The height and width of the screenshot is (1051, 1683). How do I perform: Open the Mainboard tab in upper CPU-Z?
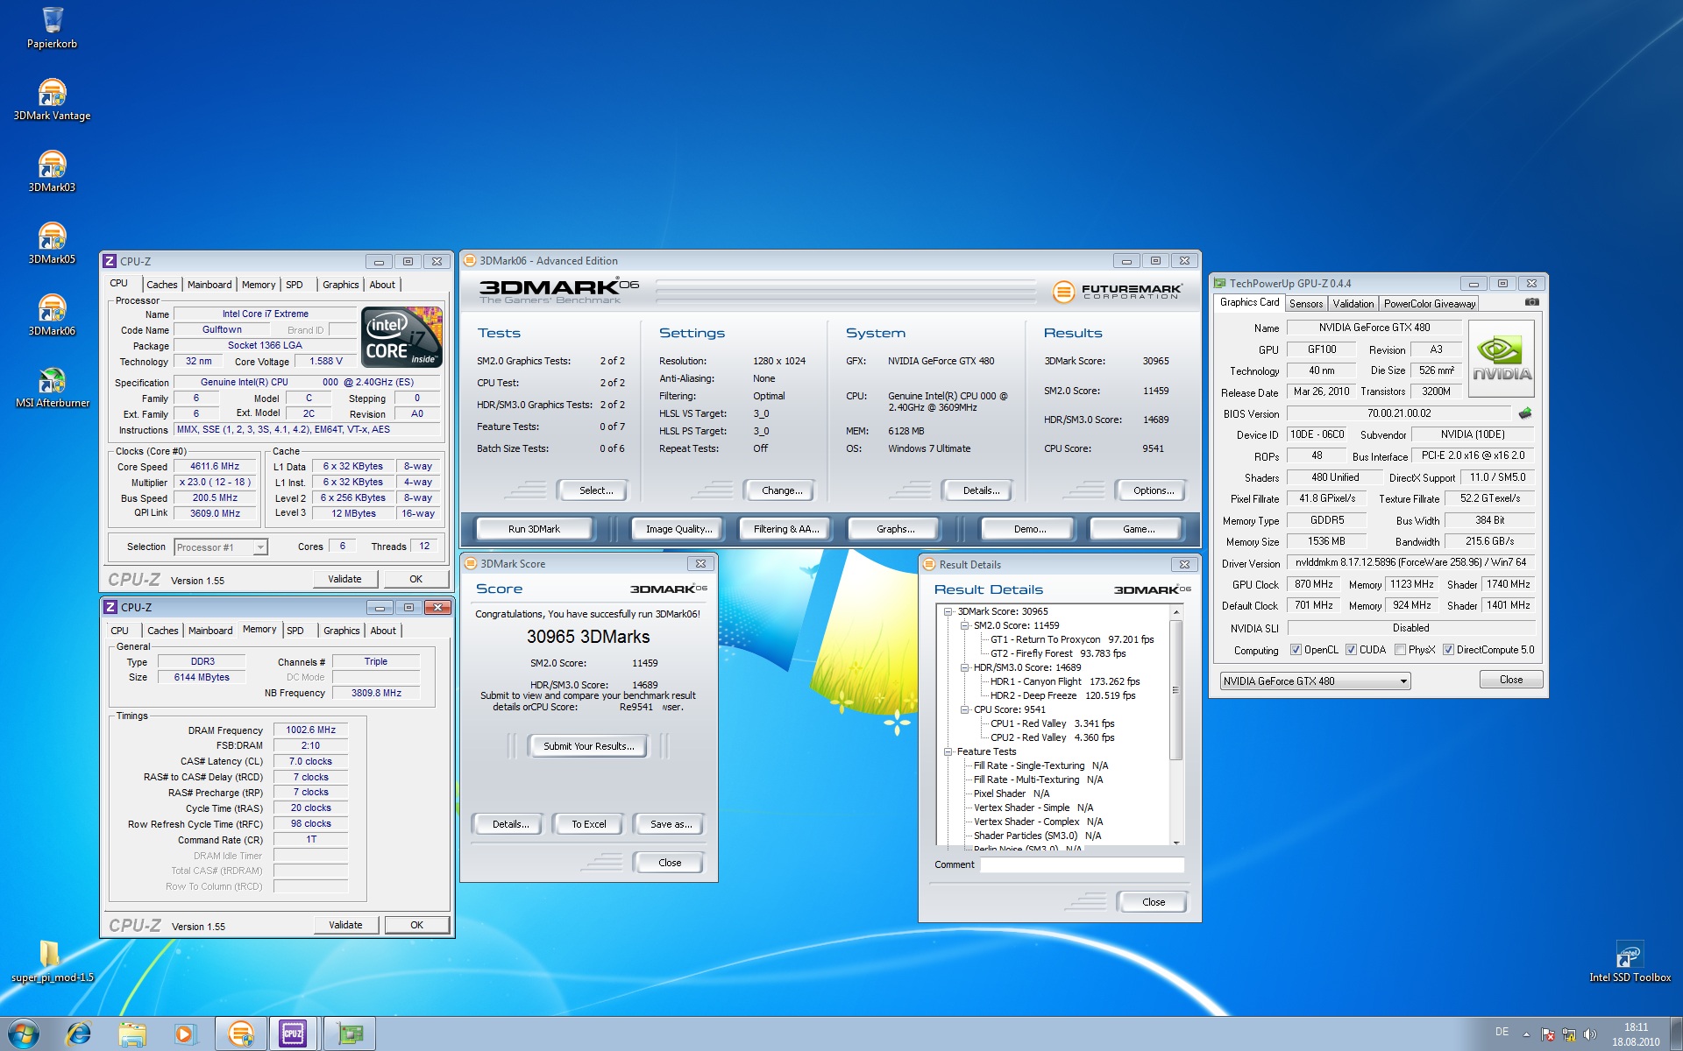209,285
